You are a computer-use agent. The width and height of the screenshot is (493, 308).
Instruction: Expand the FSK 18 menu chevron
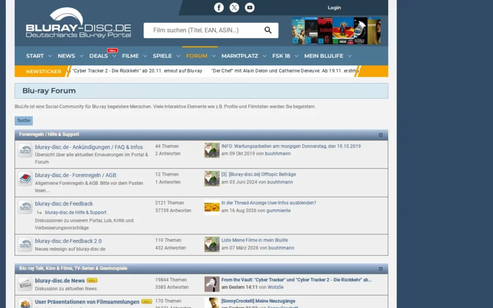point(296,56)
